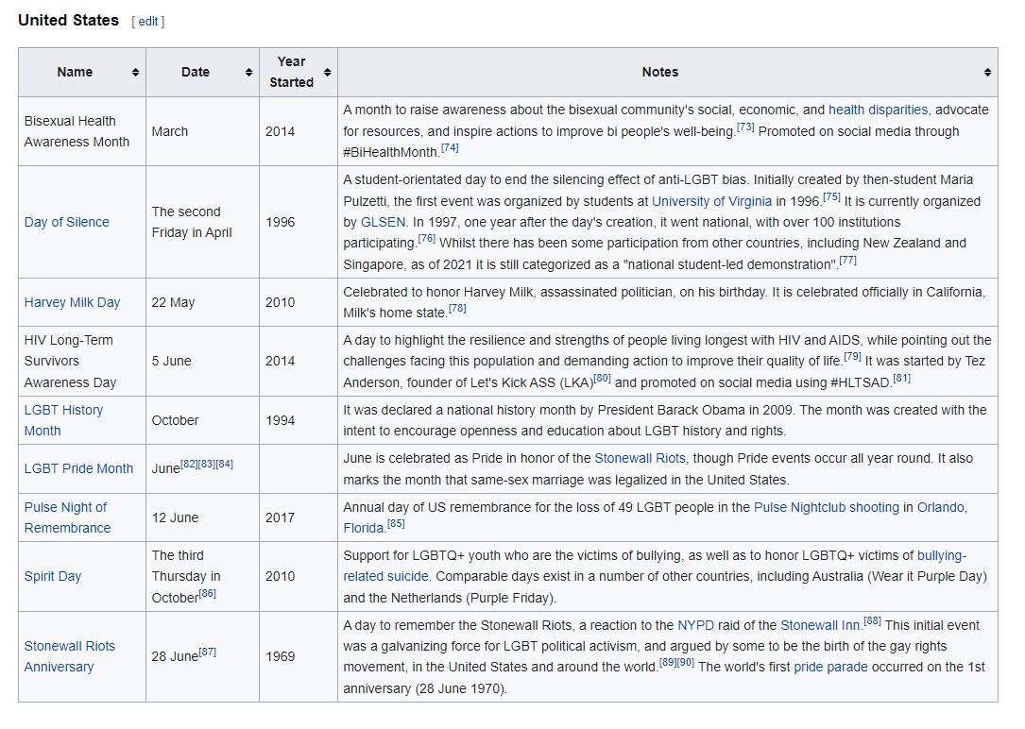Screen dimensions: 1025x729
Task: Select the 1996 year cell
Action: (x=299, y=222)
